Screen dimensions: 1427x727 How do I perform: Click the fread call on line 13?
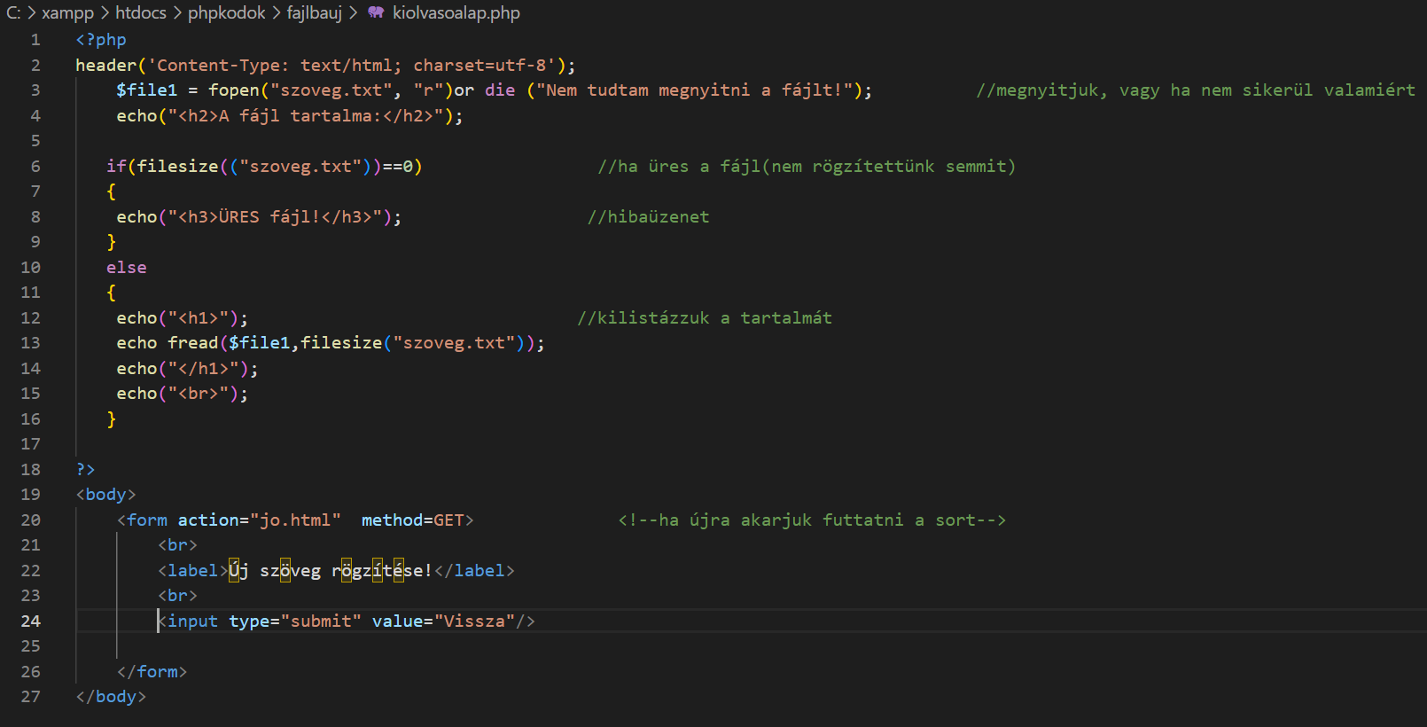tap(192, 343)
